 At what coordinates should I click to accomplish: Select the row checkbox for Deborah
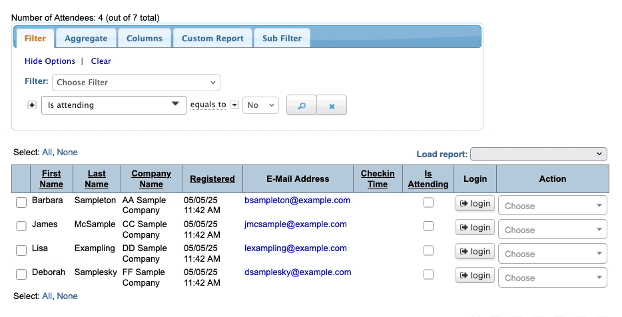(21, 274)
